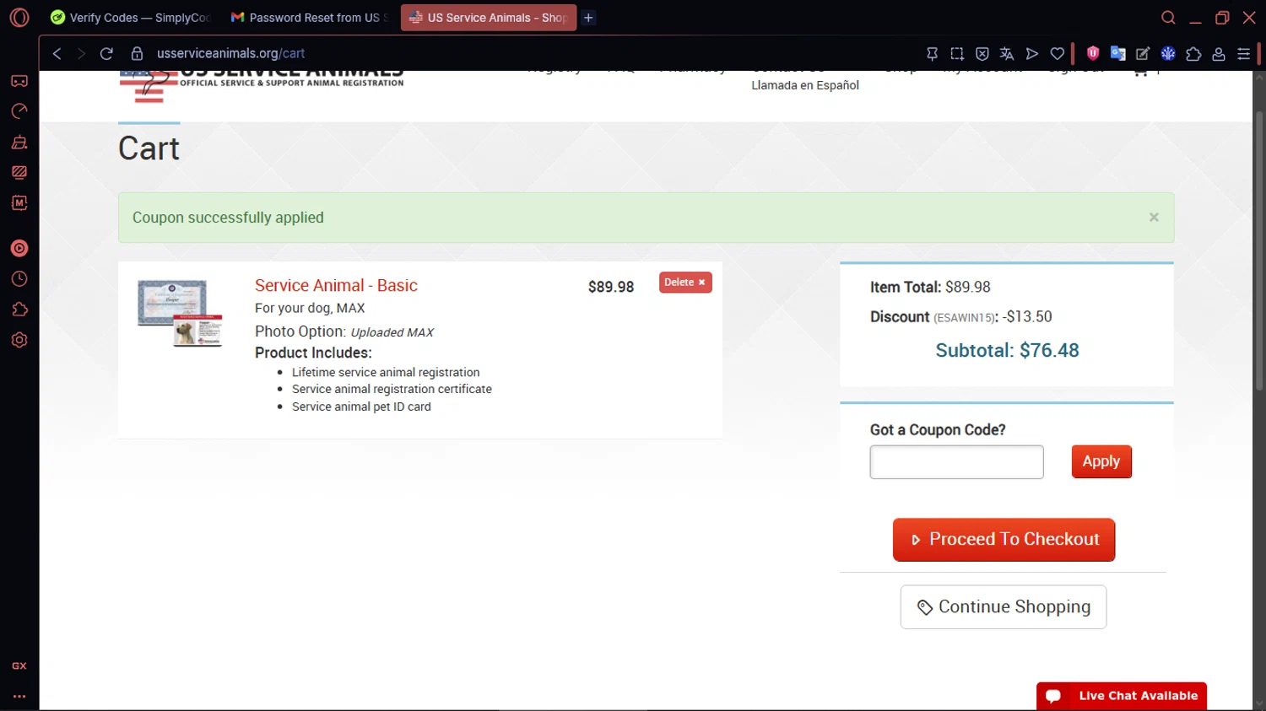Open the blue tree extension icon

tap(1168, 53)
